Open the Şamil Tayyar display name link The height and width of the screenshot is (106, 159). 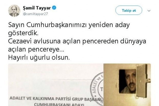click(x=37, y=8)
